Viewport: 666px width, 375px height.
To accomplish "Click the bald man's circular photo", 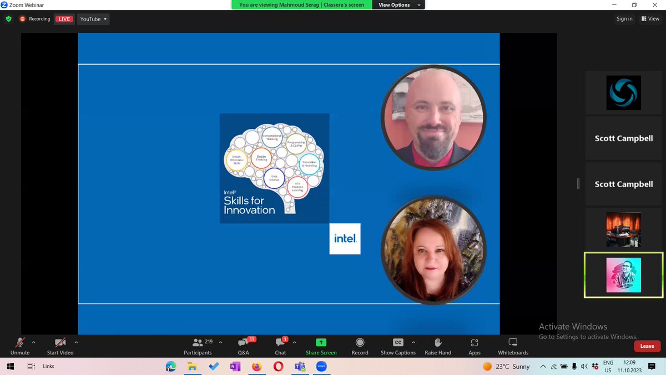I will tap(433, 117).
